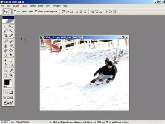Screen dimensions: 165x124
Task: Choose Full Screen Mode without menu bar
Action: 12,98
